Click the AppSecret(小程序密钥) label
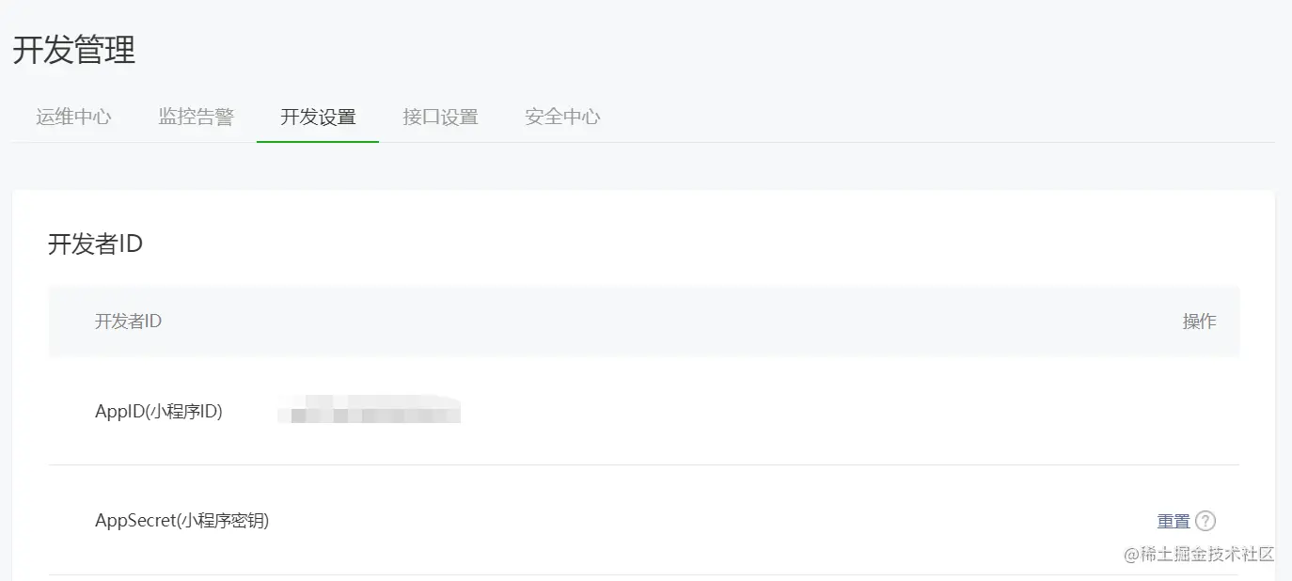Screen dimensions: 1292x581 click(182, 520)
